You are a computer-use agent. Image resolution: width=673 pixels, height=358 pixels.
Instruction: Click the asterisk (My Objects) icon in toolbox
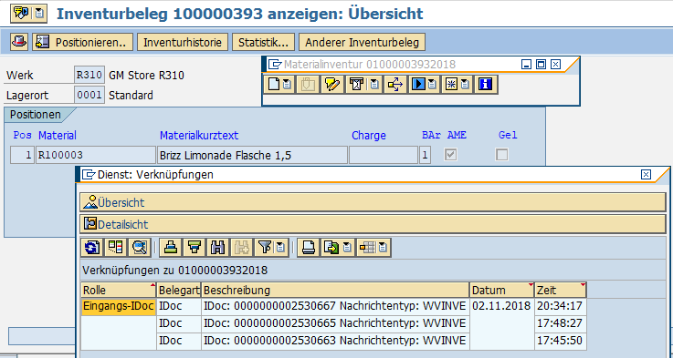(451, 84)
